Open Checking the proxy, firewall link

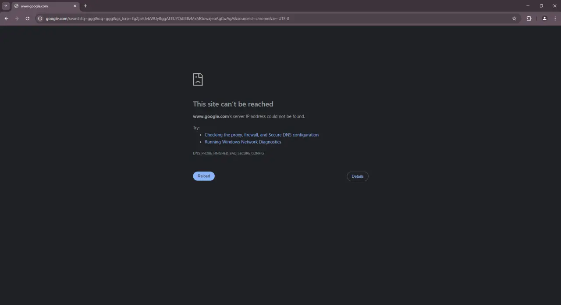tap(262, 135)
